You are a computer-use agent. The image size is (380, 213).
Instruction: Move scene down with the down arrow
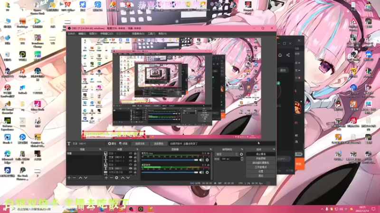(85, 178)
